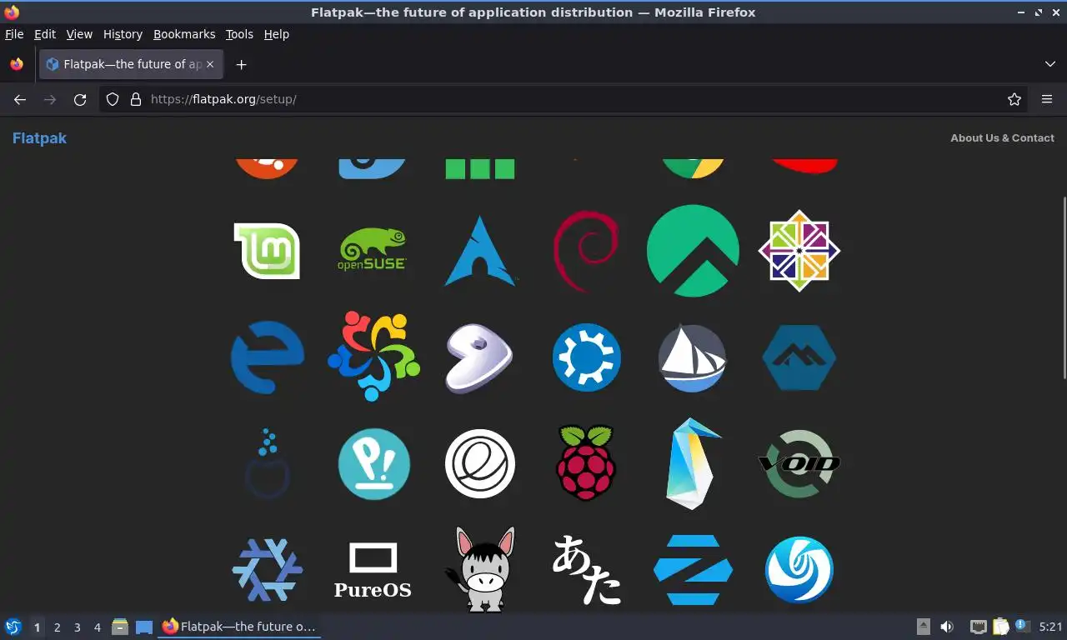View site security lock info
The height and width of the screenshot is (640, 1067).
coord(136,99)
